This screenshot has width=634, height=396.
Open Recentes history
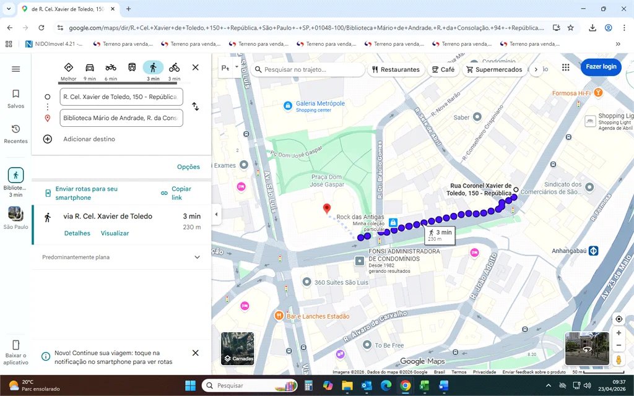[x=15, y=134]
